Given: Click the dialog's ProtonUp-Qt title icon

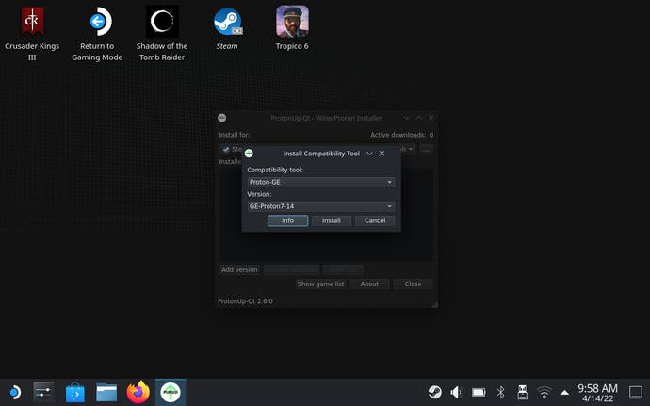Looking at the screenshot, I should pos(249,154).
